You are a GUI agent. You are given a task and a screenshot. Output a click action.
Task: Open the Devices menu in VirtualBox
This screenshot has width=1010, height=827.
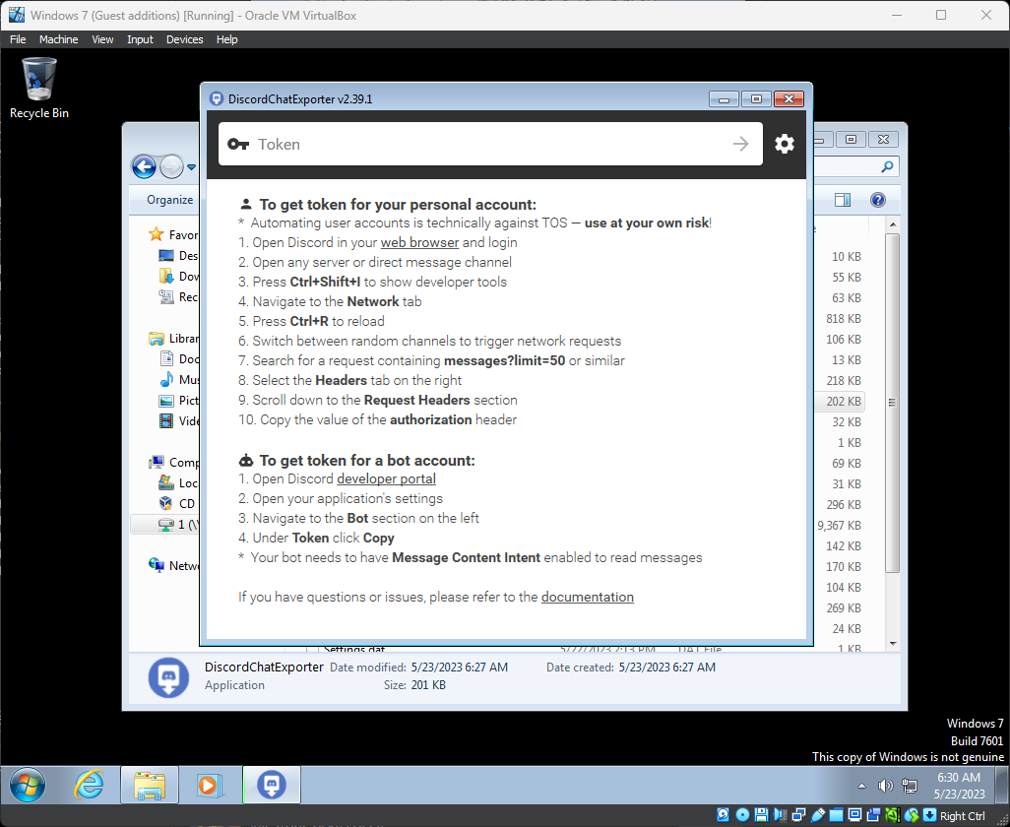tap(184, 39)
